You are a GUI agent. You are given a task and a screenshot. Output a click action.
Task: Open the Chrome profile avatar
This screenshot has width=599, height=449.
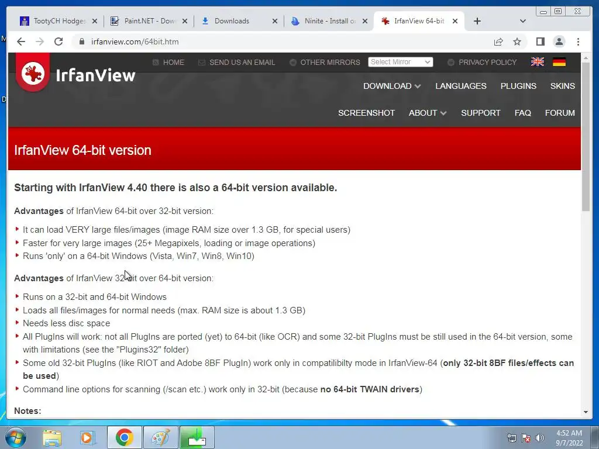(559, 42)
